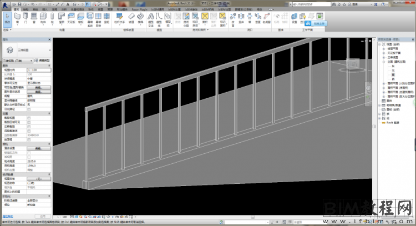This screenshot has height=226, width=416.
Task: Choose the Set work plane tool
Action: (294, 18)
